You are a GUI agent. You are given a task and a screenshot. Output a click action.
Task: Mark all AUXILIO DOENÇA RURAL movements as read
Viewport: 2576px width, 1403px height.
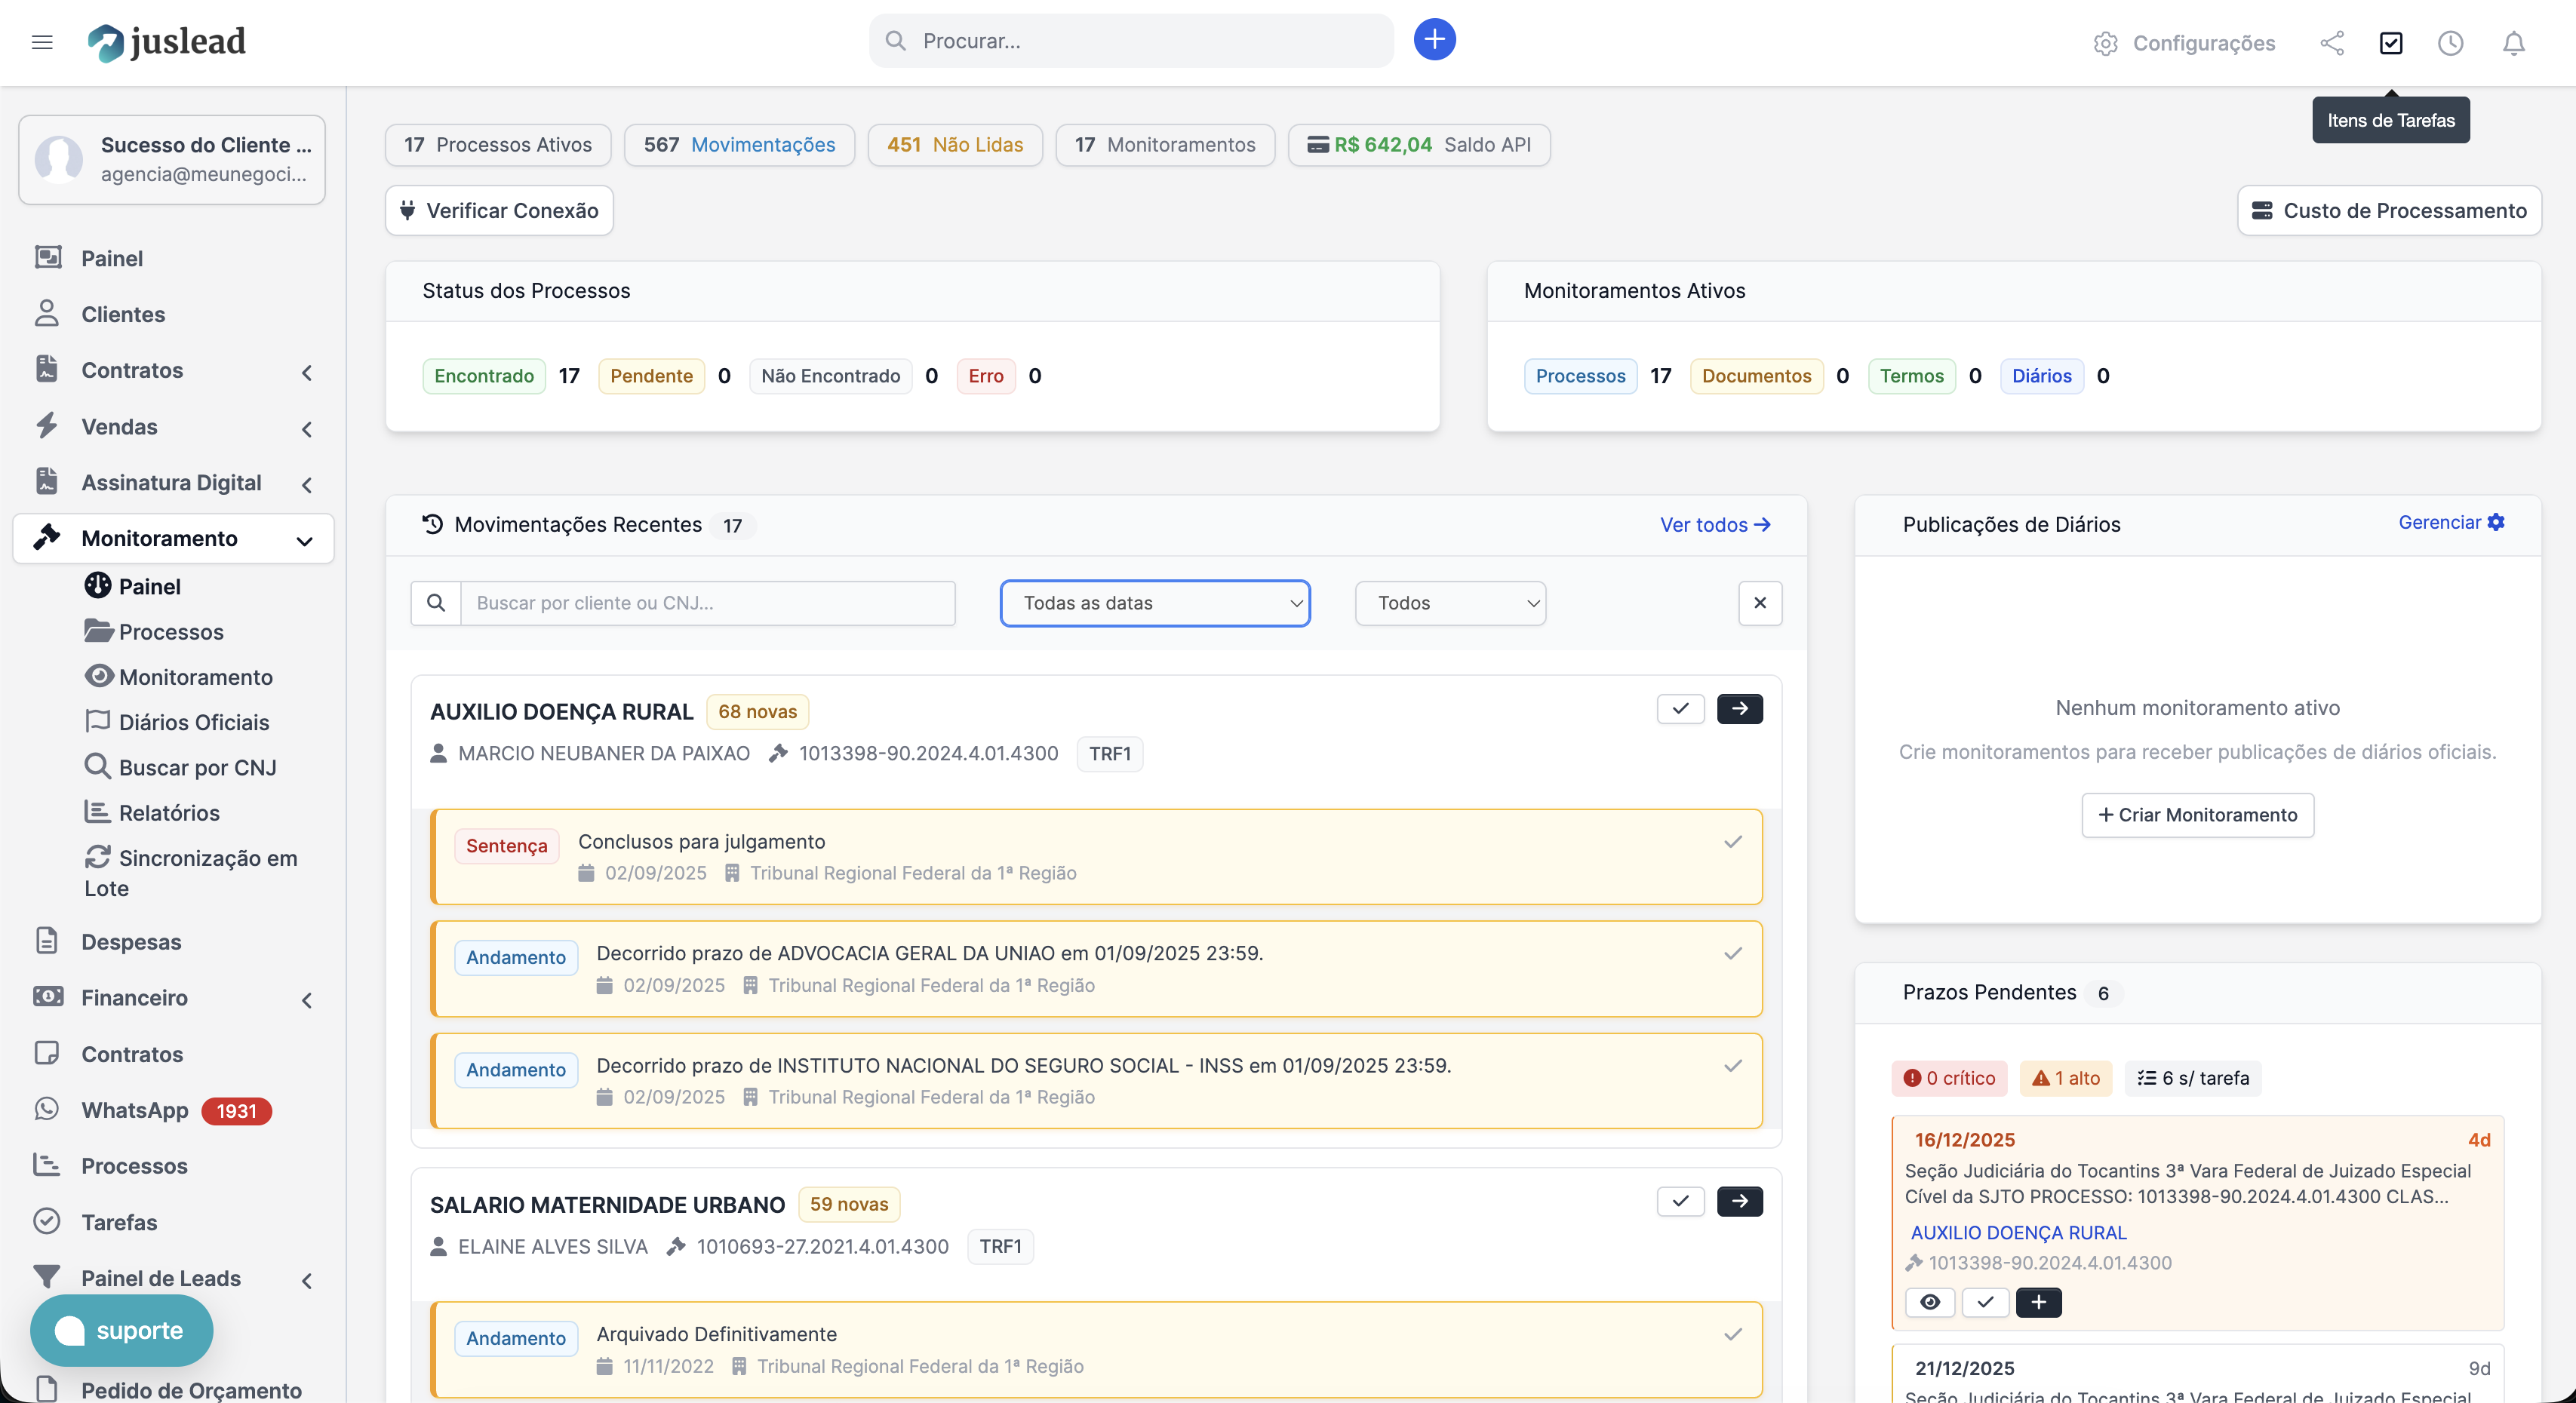coord(1680,709)
